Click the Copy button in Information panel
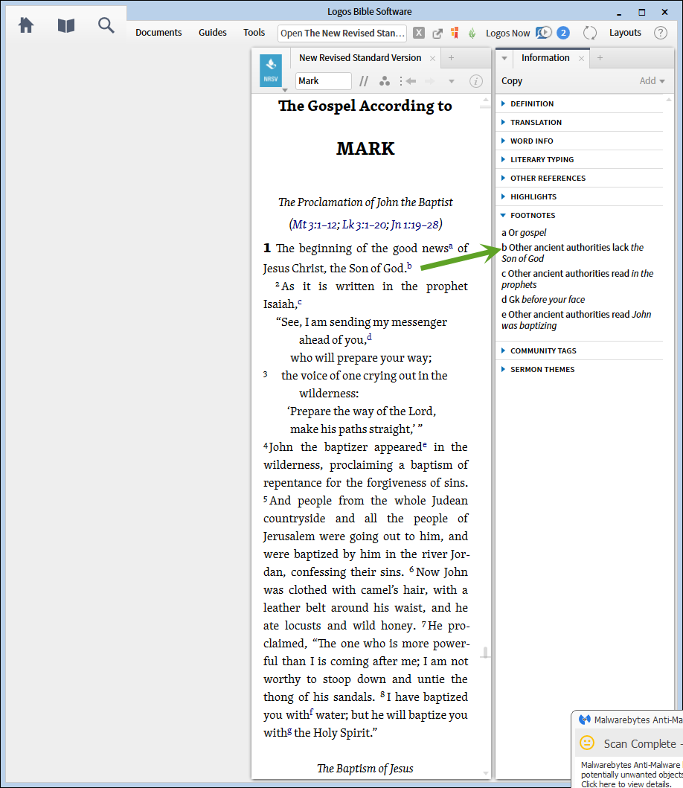The height and width of the screenshot is (788, 683). [x=512, y=81]
